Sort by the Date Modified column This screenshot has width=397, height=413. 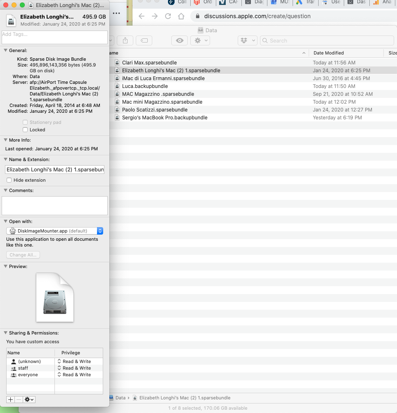click(328, 53)
